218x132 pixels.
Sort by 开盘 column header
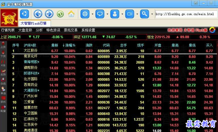pos(158,45)
